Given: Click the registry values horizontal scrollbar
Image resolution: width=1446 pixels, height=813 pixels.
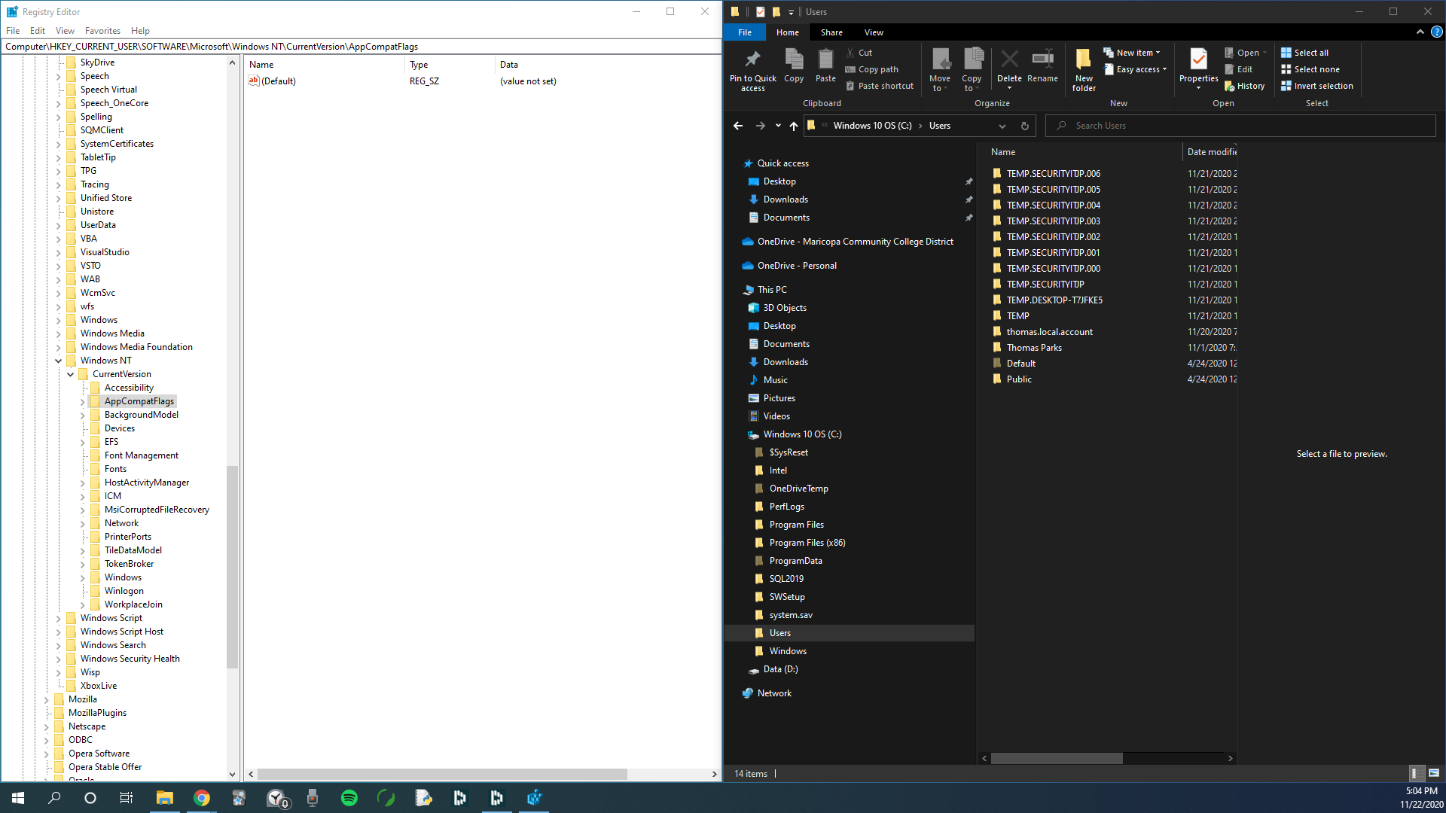Looking at the screenshot, I should (x=442, y=774).
